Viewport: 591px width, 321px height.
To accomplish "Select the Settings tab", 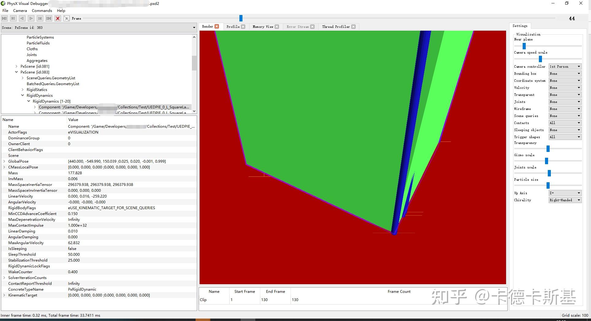I will (520, 26).
